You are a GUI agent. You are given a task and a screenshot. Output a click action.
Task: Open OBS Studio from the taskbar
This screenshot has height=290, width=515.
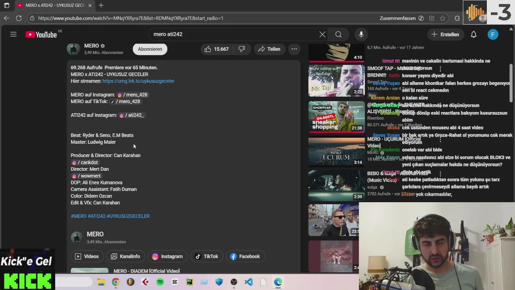click(x=234, y=282)
